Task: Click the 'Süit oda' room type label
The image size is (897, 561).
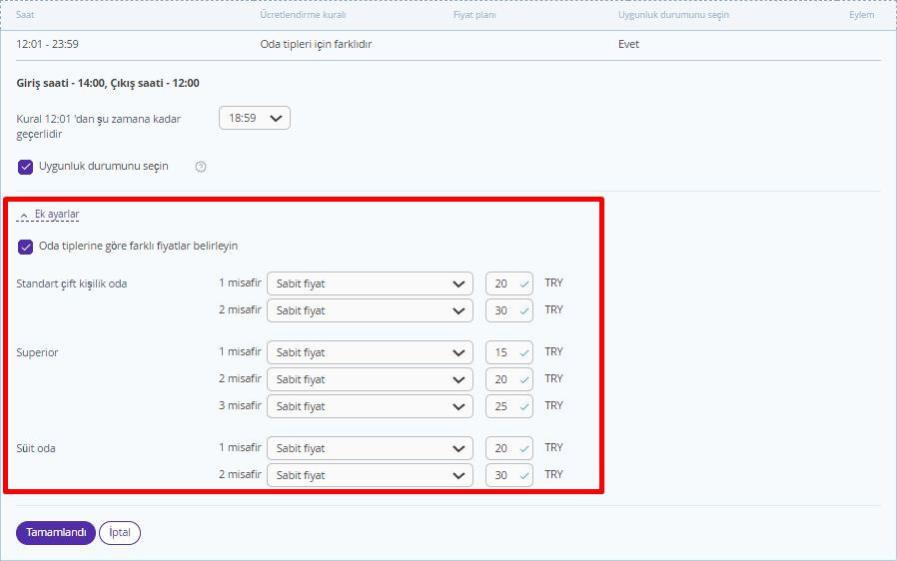Action: pos(36,448)
